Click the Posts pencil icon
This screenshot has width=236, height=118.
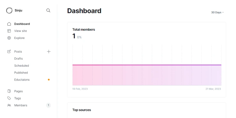pos(9,52)
